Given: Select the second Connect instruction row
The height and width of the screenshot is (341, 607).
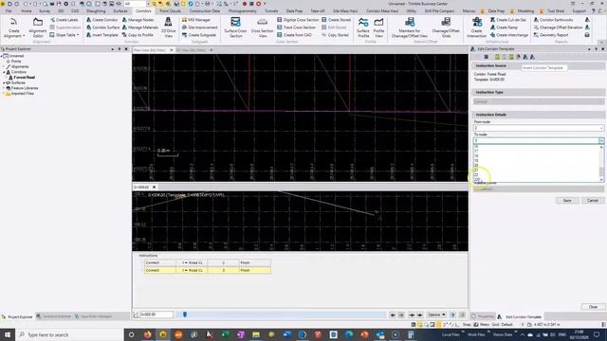Looking at the screenshot, I should click(208, 270).
